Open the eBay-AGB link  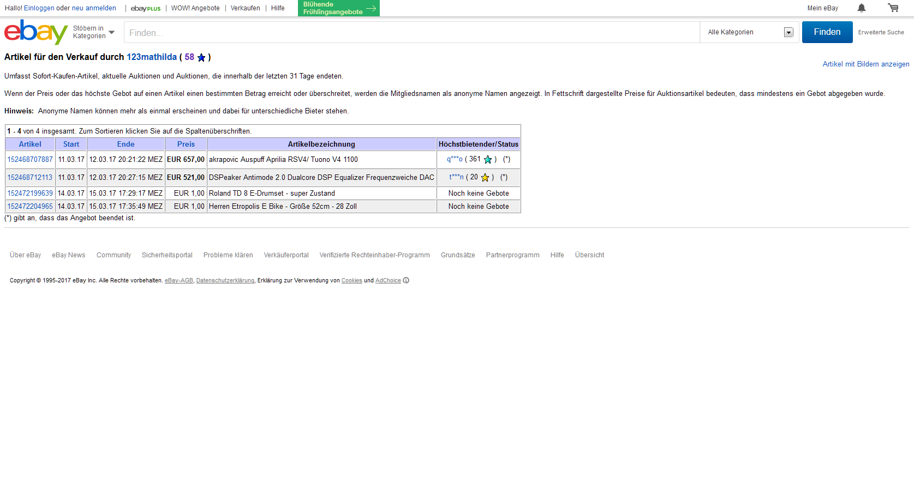point(179,281)
